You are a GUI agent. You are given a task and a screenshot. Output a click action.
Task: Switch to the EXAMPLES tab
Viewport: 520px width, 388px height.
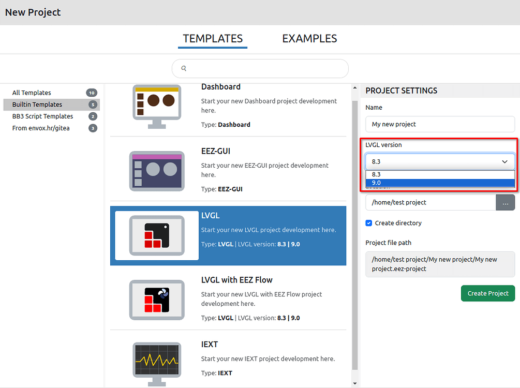[x=309, y=38]
